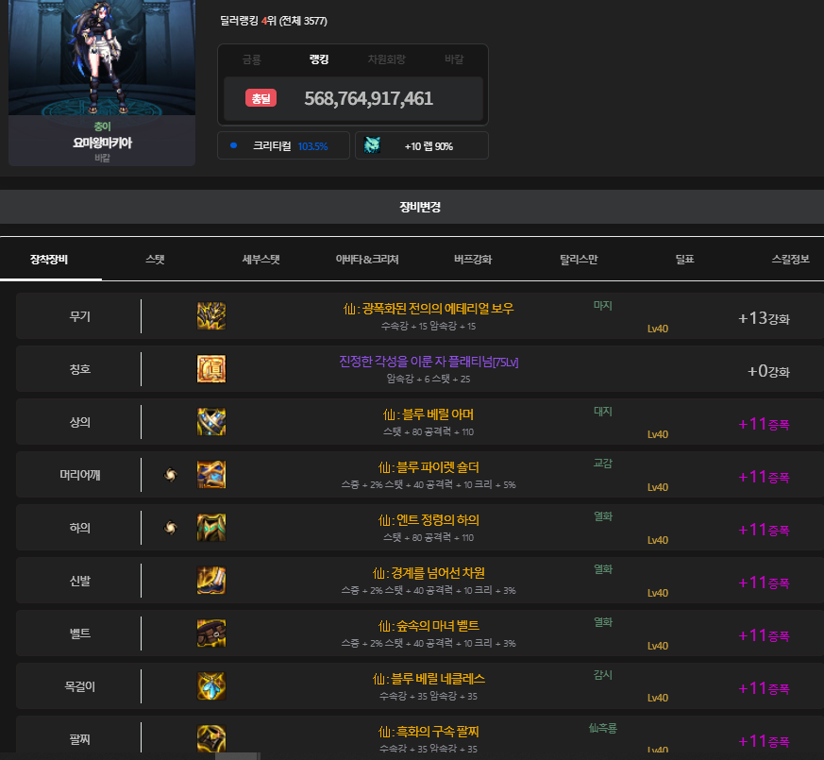Select the 경계를 넘어선 차원 shoes icon
Image resolution: width=824 pixels, height=760 pixels.
pyautogui.click(x=210, y=581)
